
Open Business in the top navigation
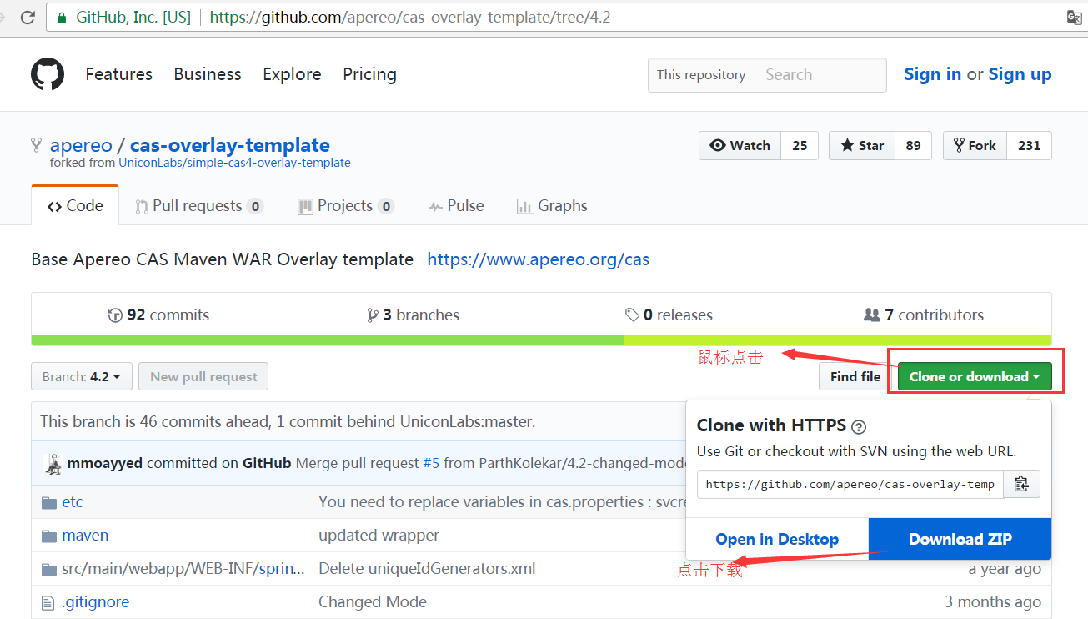[208, 74]
